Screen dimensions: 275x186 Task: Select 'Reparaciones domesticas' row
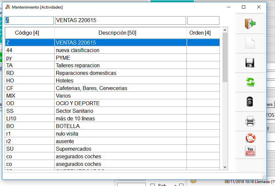click(x=112, y=73)
